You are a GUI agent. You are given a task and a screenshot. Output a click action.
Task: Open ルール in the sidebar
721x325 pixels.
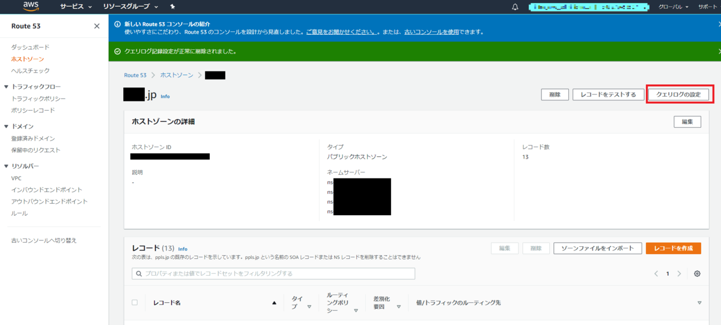point(19,213)
